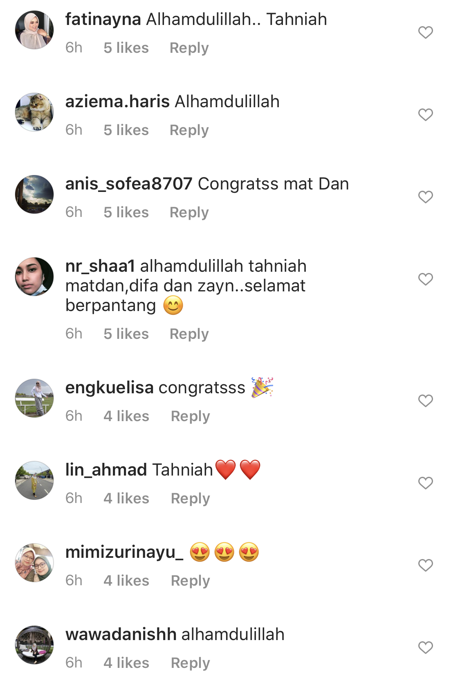Open lin_ahmad username link
This screenshot has width=460, height=690.
coord(106,470)
